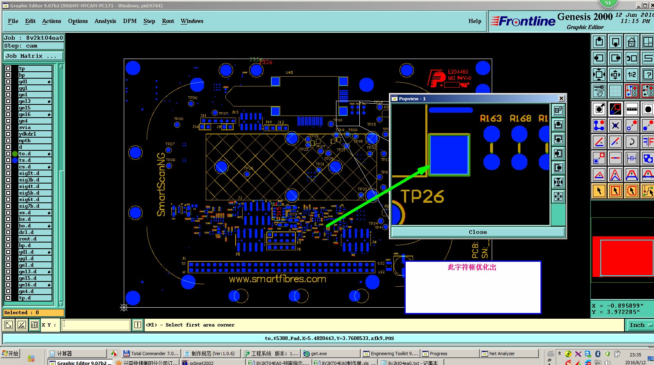Click the zoom out icon with outward arrows
Viewport: 654px width, 365px height.
(615, 75)
